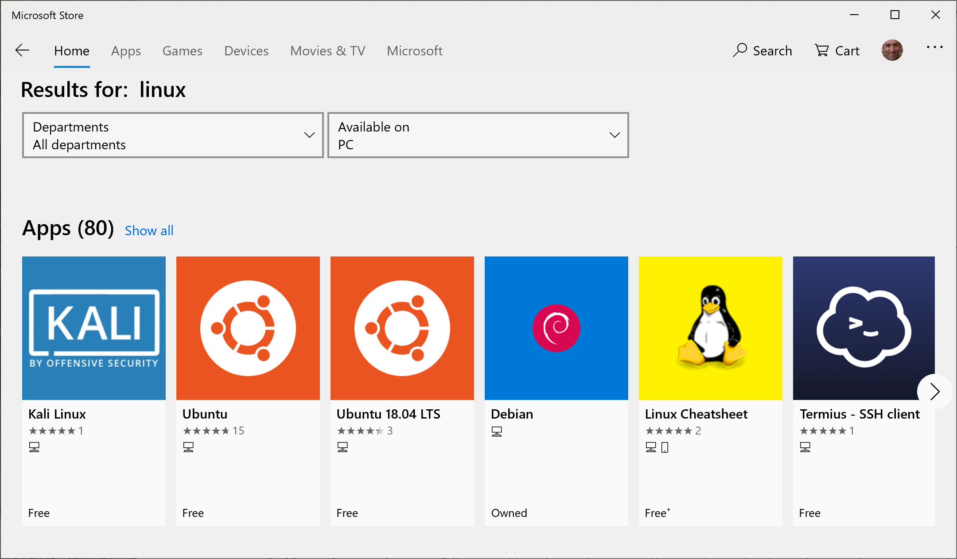Open the user profile picture menu
The image size is (957, 559).
tap(892, 50)
